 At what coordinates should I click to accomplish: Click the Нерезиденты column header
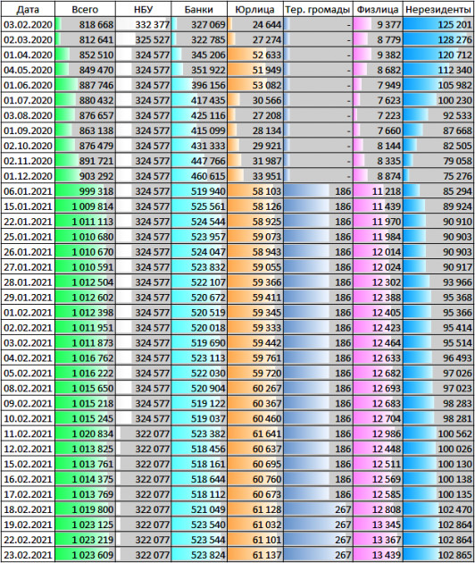438,9
